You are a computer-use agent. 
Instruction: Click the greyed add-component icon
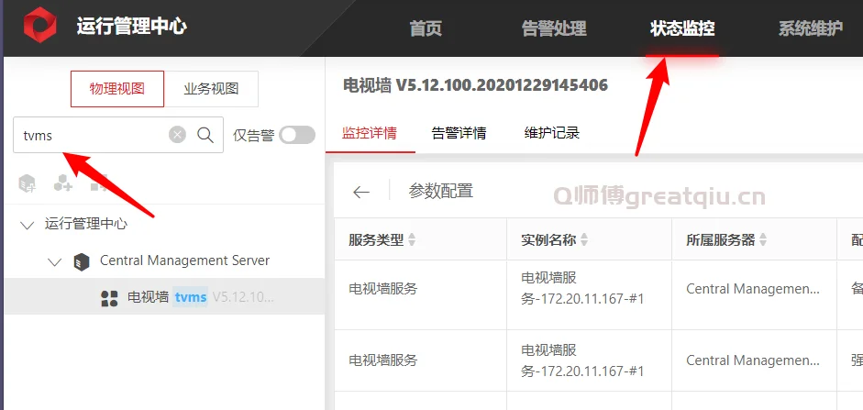point(62,183)
